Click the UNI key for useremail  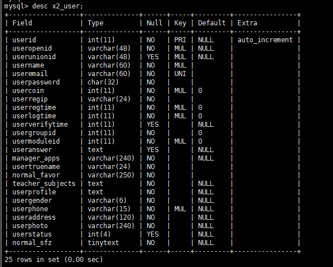[x=180, y=74]
